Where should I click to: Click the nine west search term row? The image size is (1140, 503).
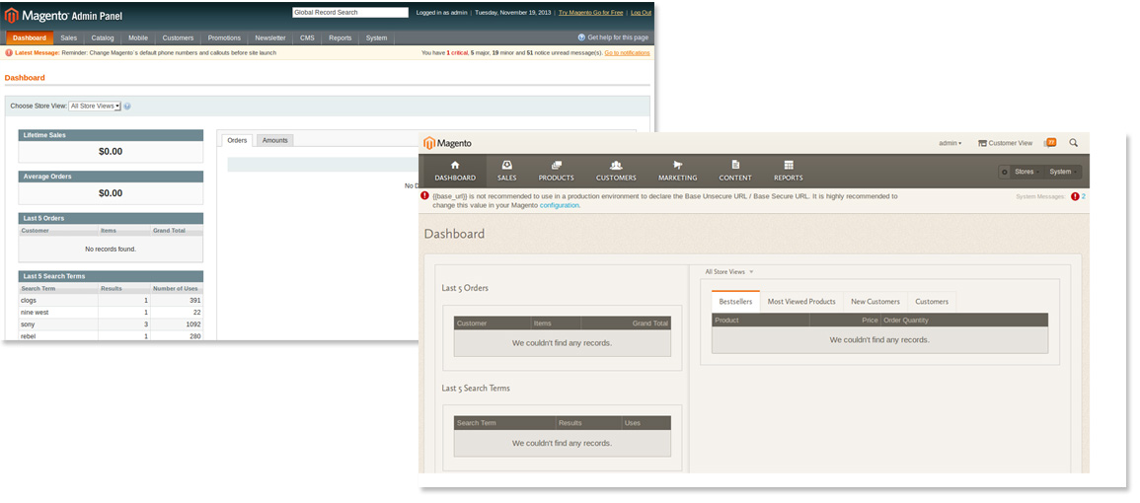tap(111, 313)
